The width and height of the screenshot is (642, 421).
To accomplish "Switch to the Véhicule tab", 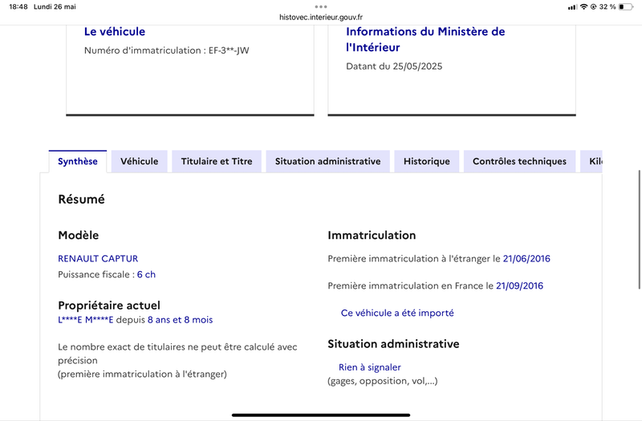I will 139,161.
